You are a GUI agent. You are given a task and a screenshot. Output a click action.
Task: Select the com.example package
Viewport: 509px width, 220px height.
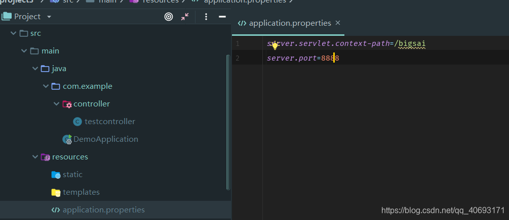click(x=88, y=86)
